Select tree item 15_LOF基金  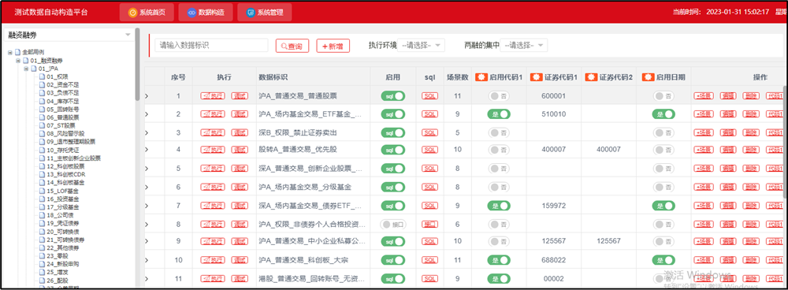pos(63,191)
